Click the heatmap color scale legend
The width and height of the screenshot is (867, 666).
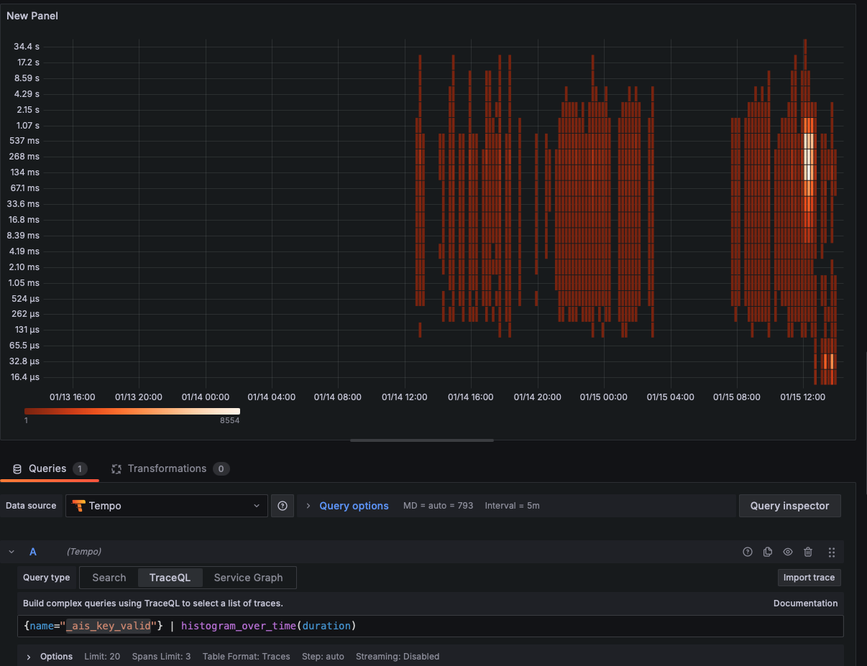132,411
